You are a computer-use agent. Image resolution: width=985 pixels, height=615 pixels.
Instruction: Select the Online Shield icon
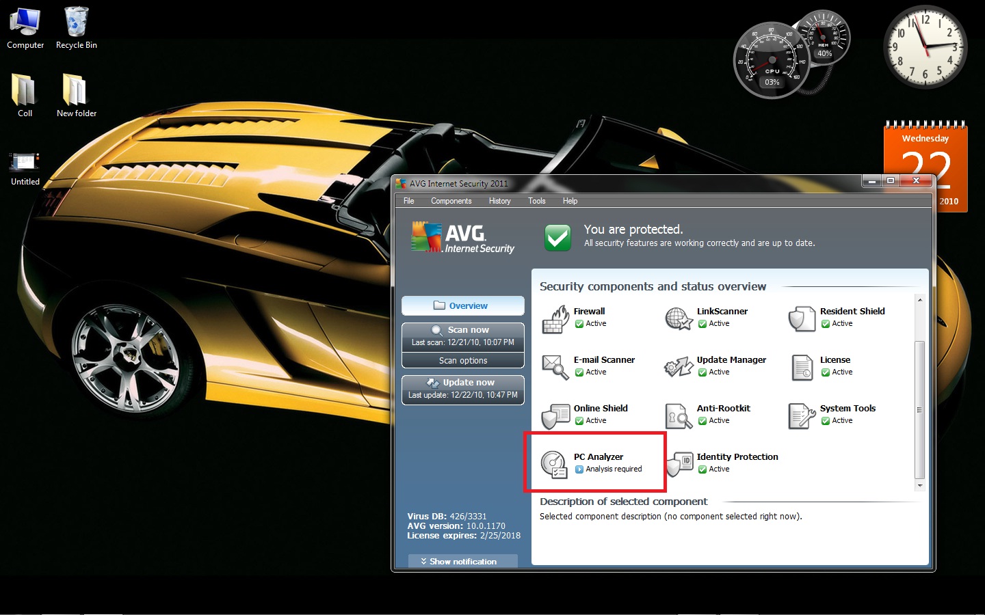pos(556,415)
